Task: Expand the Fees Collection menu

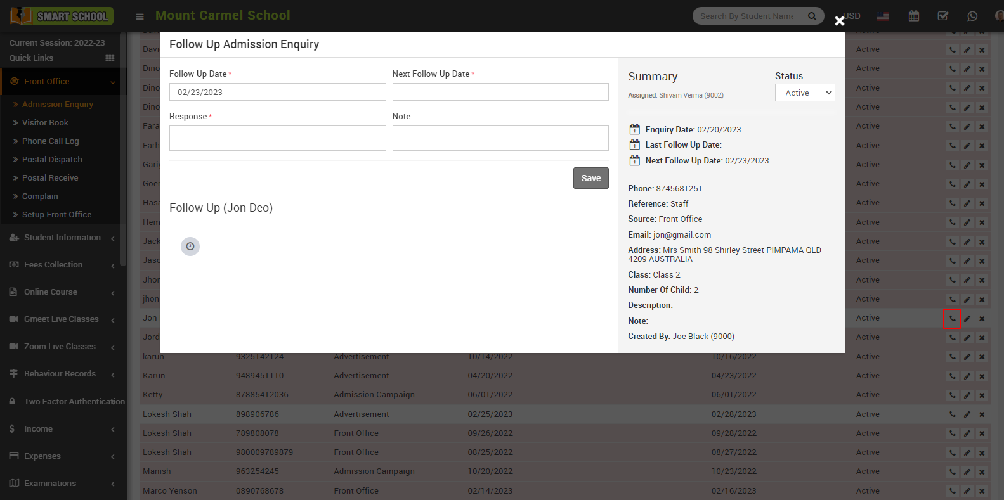Action: coord(53,265)
